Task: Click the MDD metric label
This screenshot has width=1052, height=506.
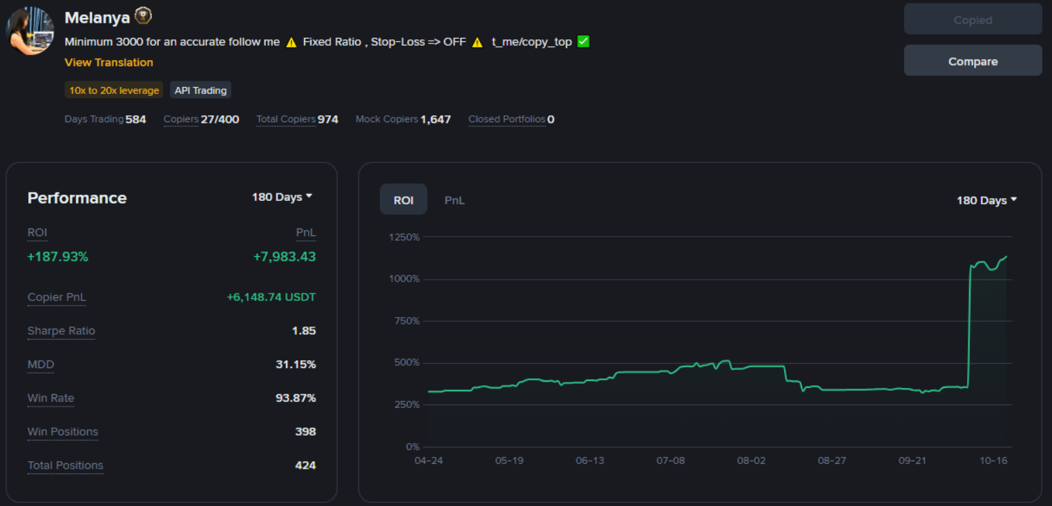Action: tap(40, 364)
